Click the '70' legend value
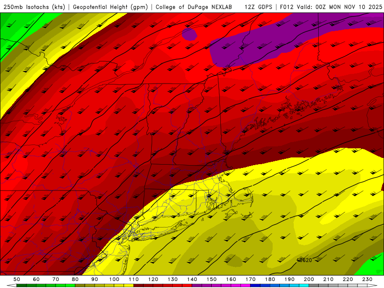Image resolution: width=384 pixels, height=288 pixels. click(56, 279)
